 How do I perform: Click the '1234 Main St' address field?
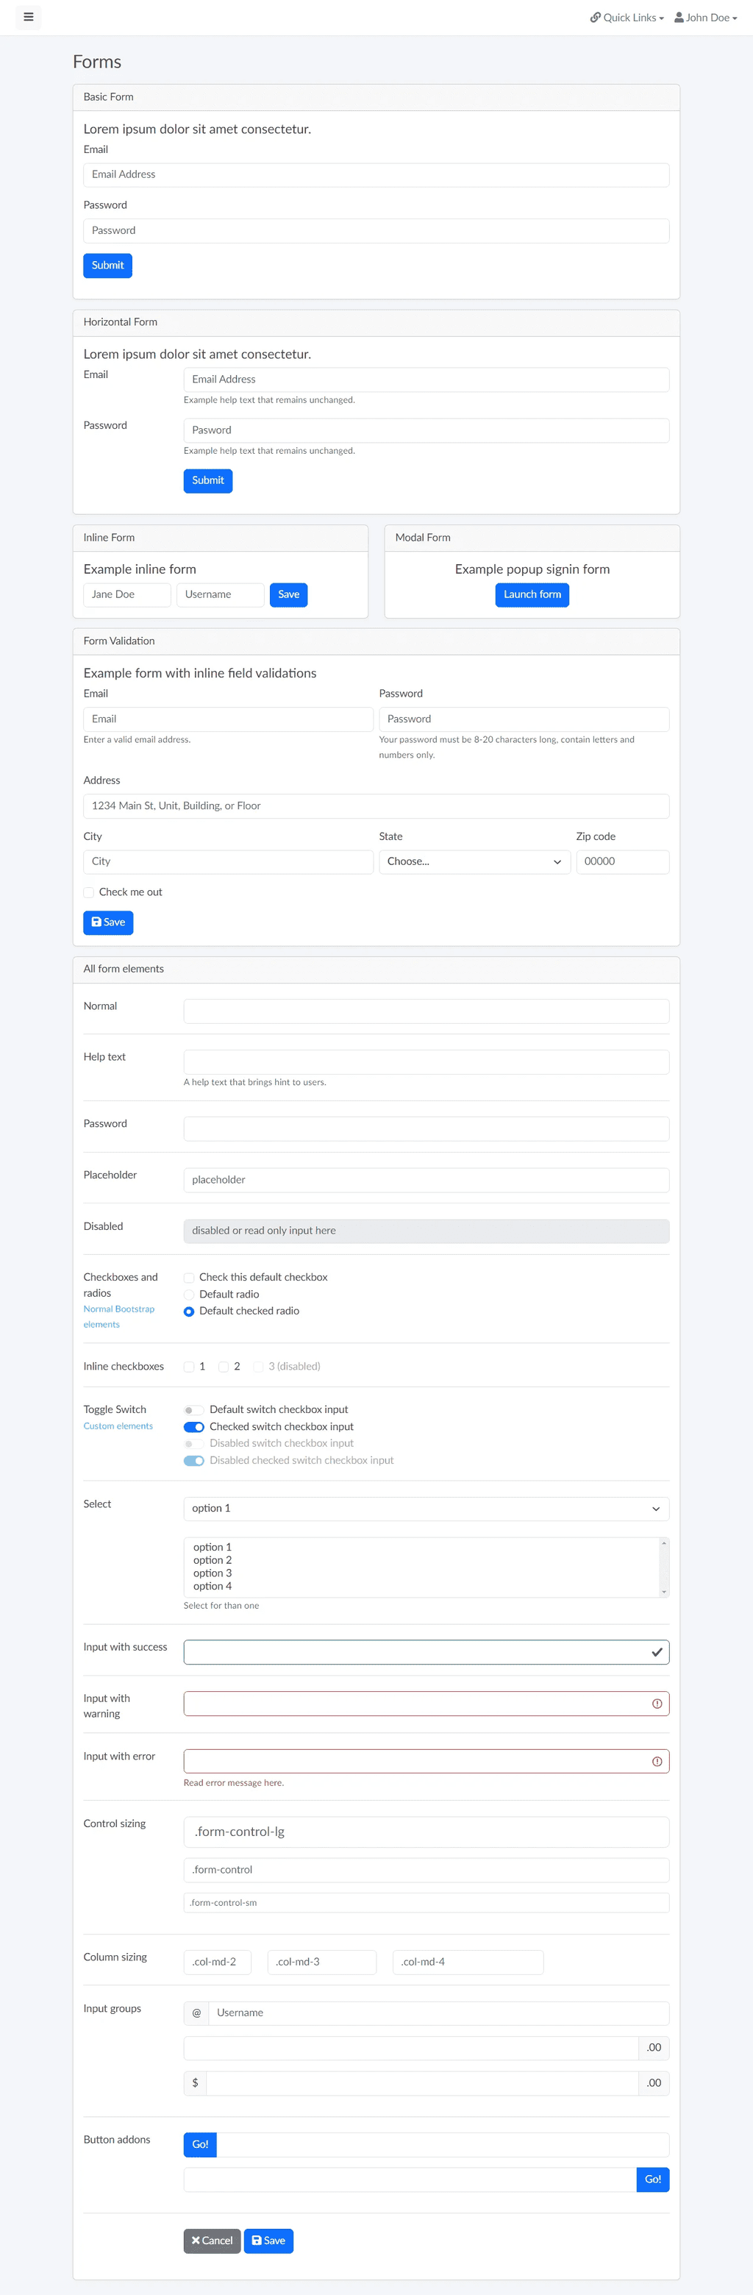(376, 805)
